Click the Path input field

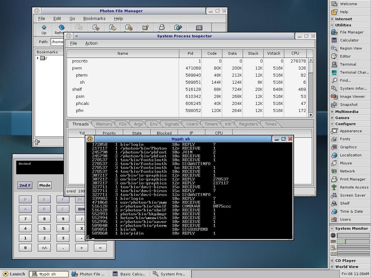[57, 42]
